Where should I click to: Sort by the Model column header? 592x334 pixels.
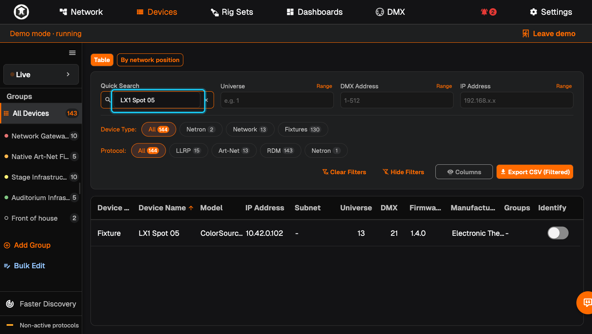coord(211,208)
